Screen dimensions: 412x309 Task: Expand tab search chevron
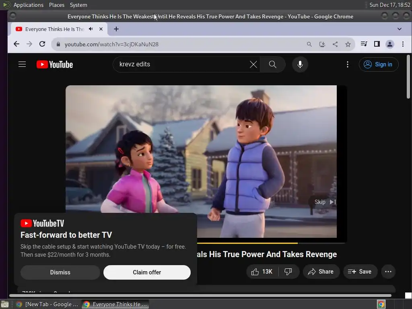400,29
